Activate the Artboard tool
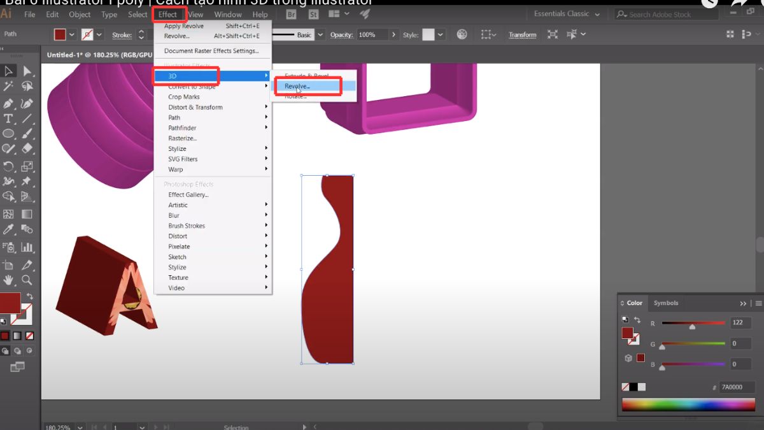Image resolution: width=764 pixels, height=430 pixels. pos(9,264)
